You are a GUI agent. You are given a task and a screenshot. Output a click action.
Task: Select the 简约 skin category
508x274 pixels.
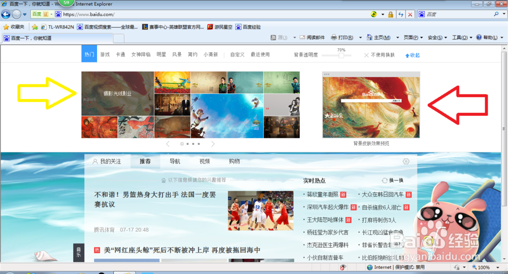point(193,54)
